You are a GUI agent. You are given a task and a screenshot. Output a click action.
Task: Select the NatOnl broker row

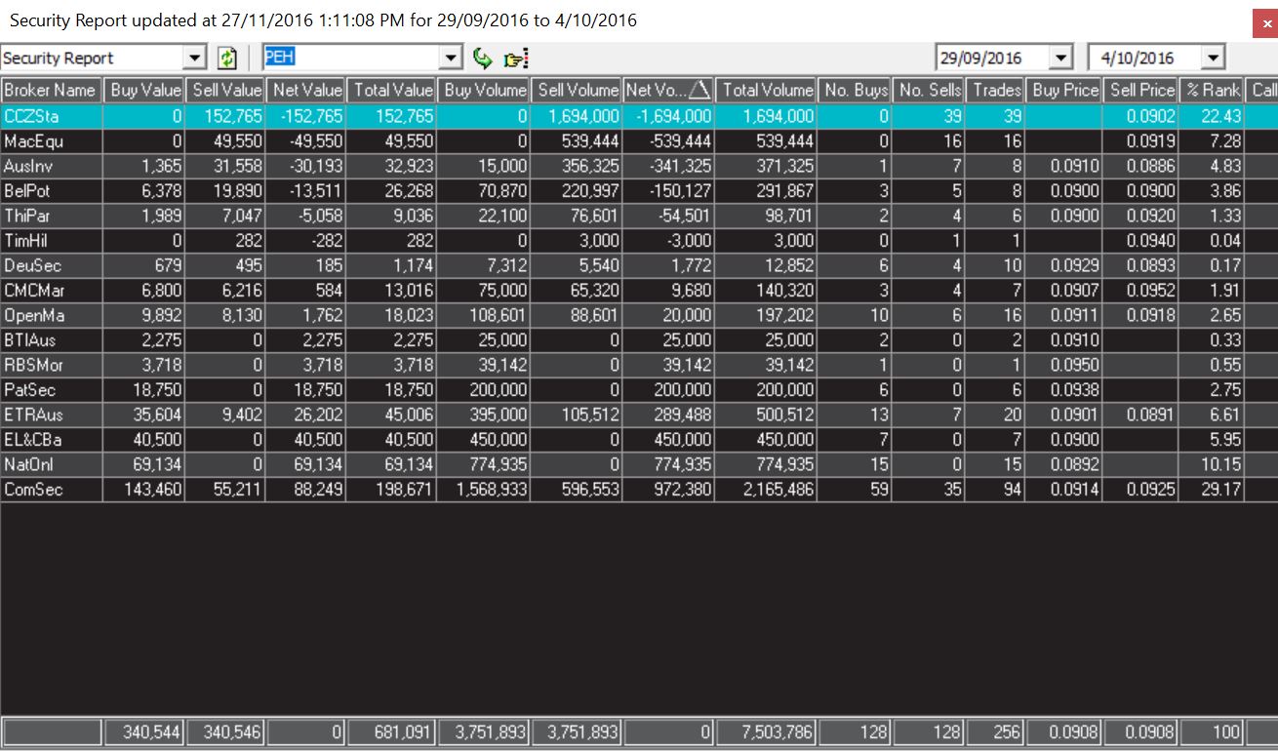[639, 464]
